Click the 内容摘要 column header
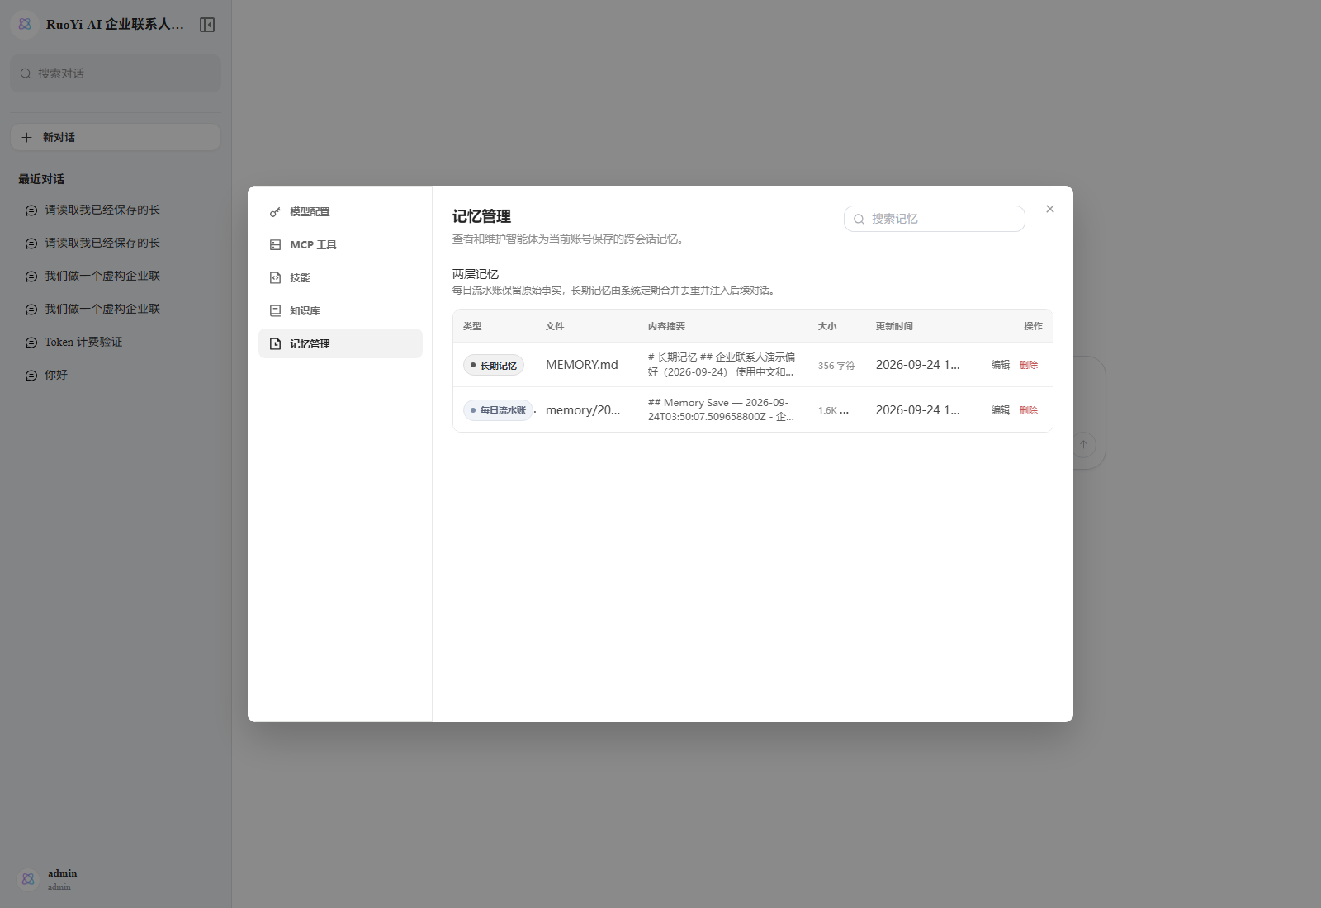The height and width of the screenshot is (908, 1321). 666,326
